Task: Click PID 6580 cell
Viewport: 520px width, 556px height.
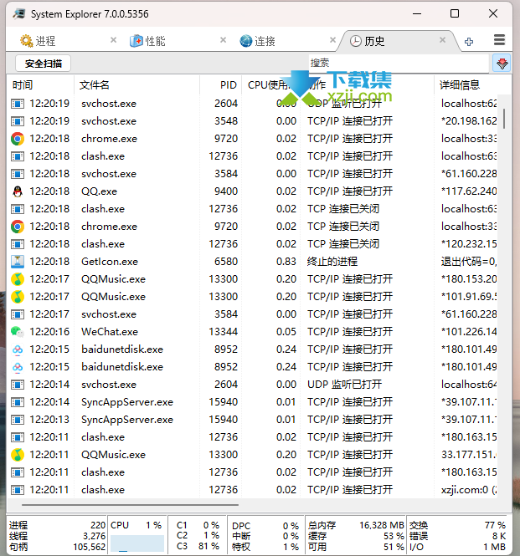Action: point(226,262)
